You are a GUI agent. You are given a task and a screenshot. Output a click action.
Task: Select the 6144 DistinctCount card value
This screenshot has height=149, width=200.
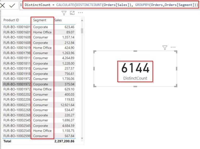click(x=135, y=68)
